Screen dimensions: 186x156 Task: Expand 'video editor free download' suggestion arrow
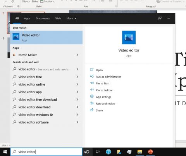click(x=77, y=99)
